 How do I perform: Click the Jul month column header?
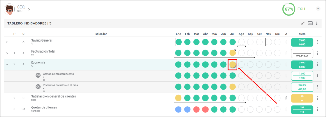[232, 34]
